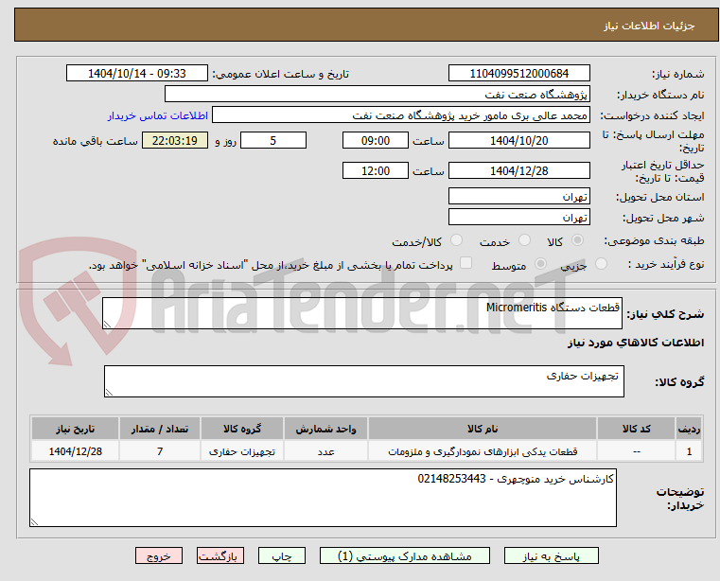Click the table date cell 1404/12/28
The image size is (720, 581).
tap(76, 451)
